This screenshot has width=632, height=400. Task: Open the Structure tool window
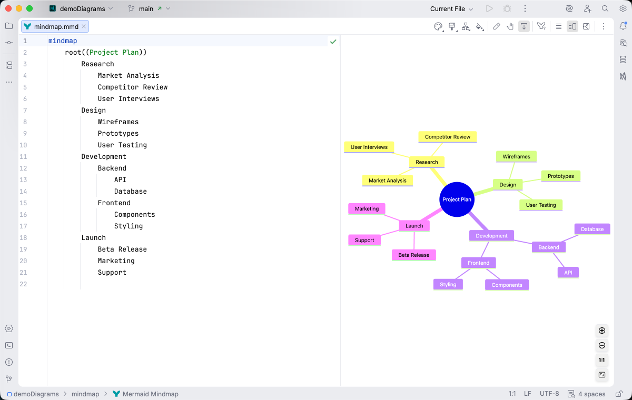[x=9, y=65]
